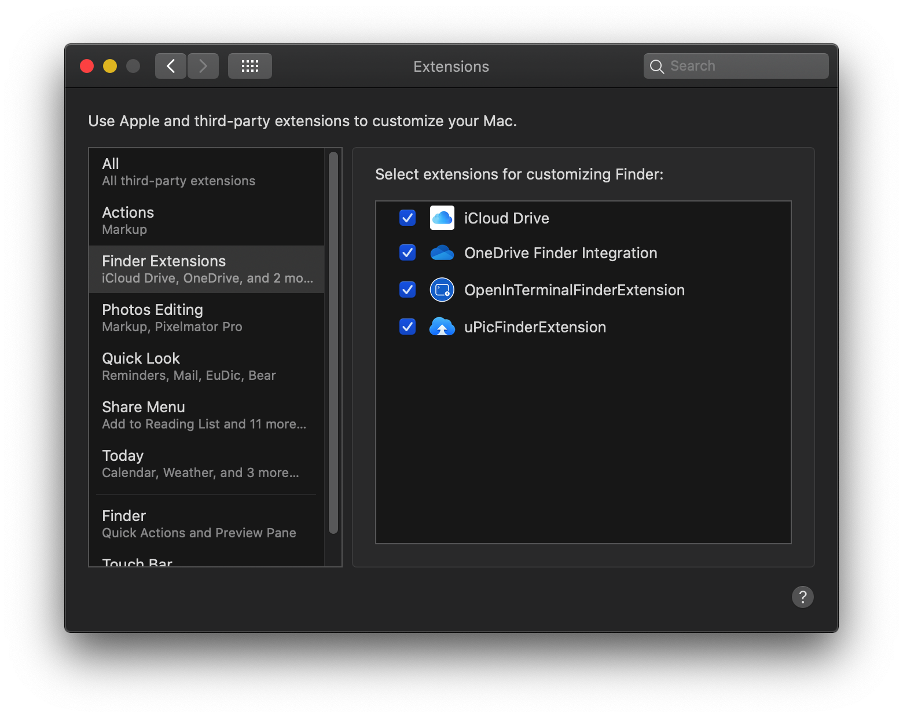Open the Quick Look category
This screenshot has height=718, width=903.
[x=207, y=367]
